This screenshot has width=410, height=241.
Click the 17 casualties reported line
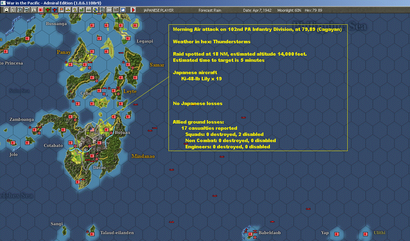209,128
